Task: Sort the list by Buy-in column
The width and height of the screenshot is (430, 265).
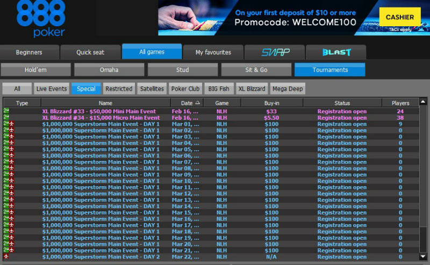Action: [x=271, y=103]
